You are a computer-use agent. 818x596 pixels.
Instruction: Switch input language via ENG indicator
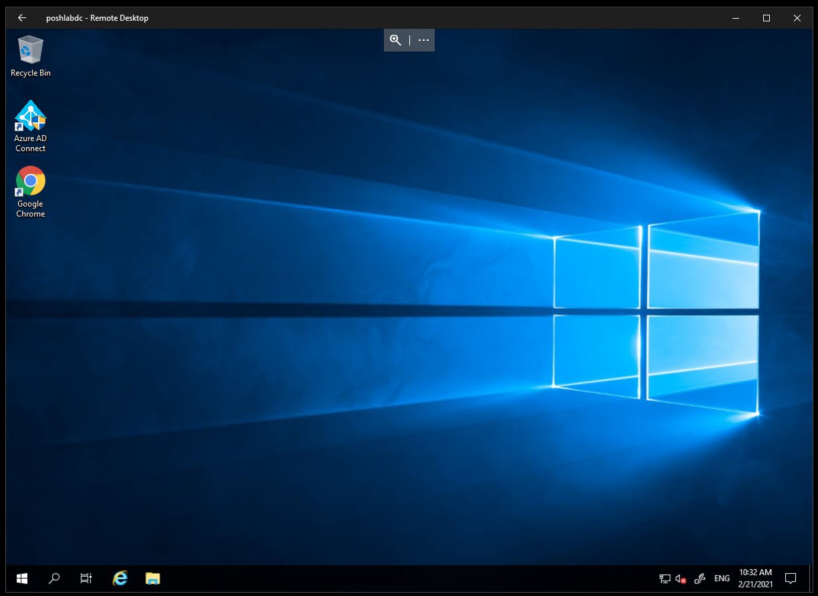pos(722,579)
